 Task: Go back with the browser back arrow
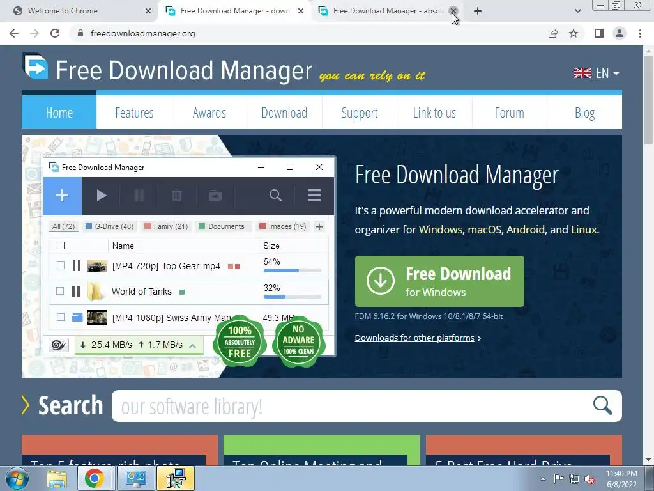tap(14, 33)
